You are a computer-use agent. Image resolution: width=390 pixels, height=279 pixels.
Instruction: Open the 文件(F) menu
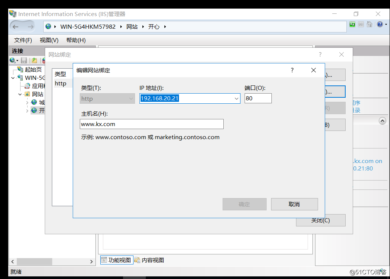(x=23, y=40)
